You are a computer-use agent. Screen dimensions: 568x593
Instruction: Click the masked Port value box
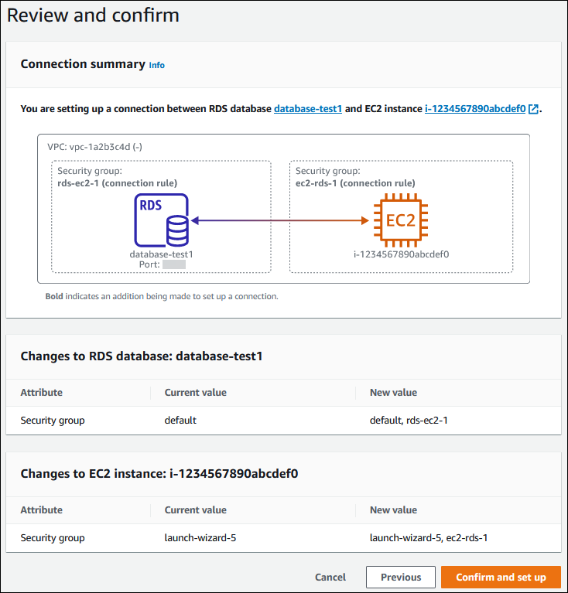pyautogui.click(x=174, y=264)
